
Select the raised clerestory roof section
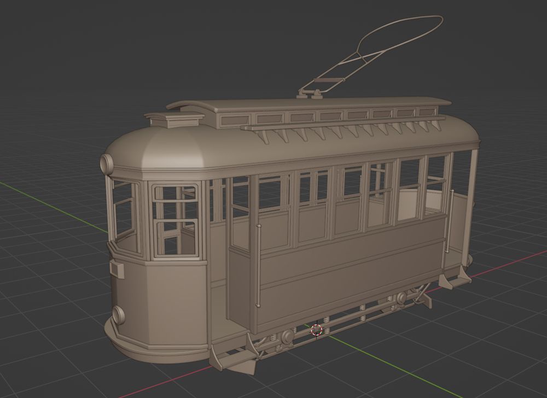[309, 112]
